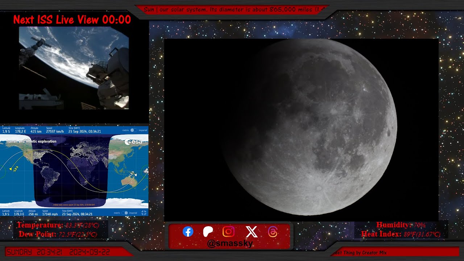Toggle the upper metric/imperial switch
Viewport: 464px width, 261px height.
133,130
